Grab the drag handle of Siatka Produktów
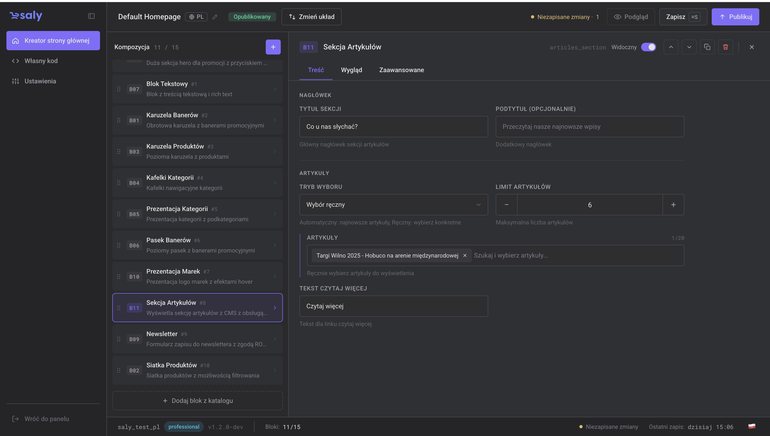Viewport: 770px width, 436px height. pyautogui.click(x=119, y=371)
